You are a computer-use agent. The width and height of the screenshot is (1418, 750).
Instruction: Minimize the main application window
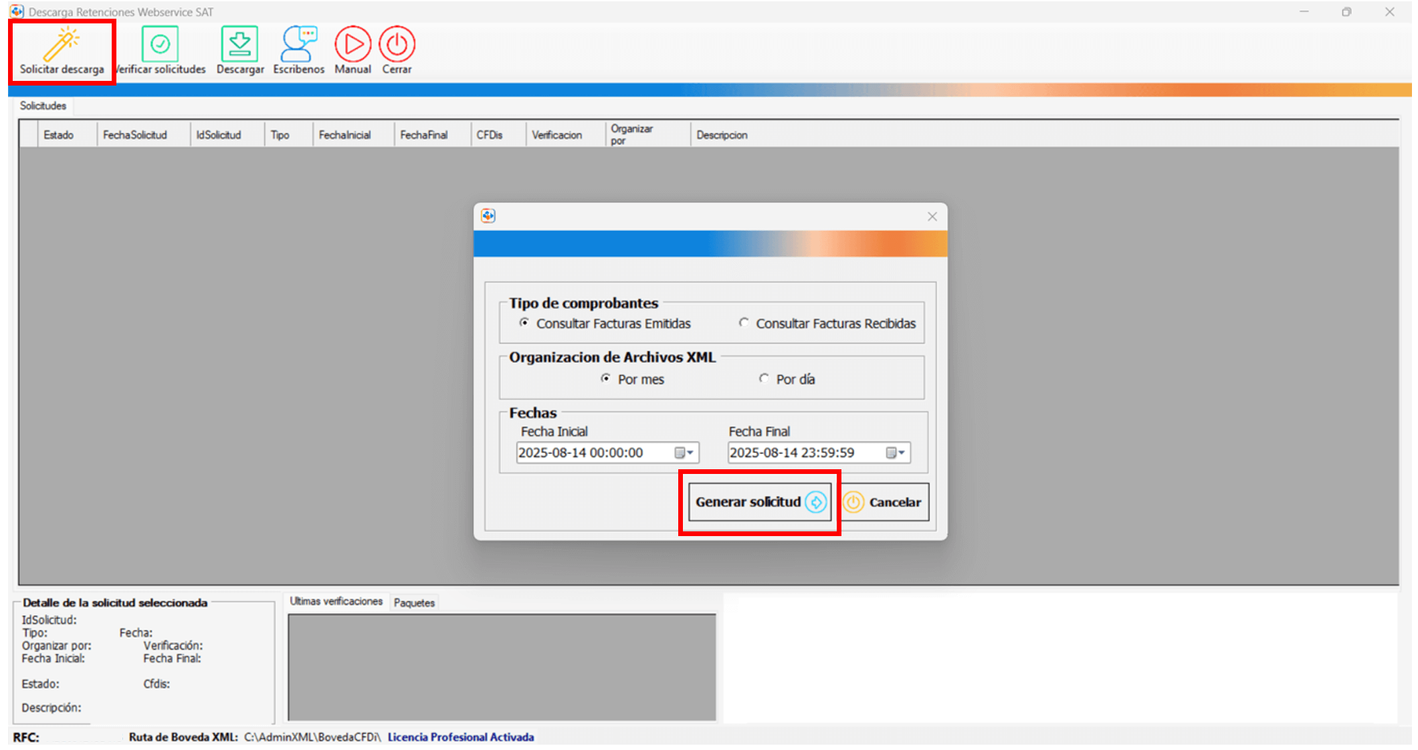click(1304, 11)
